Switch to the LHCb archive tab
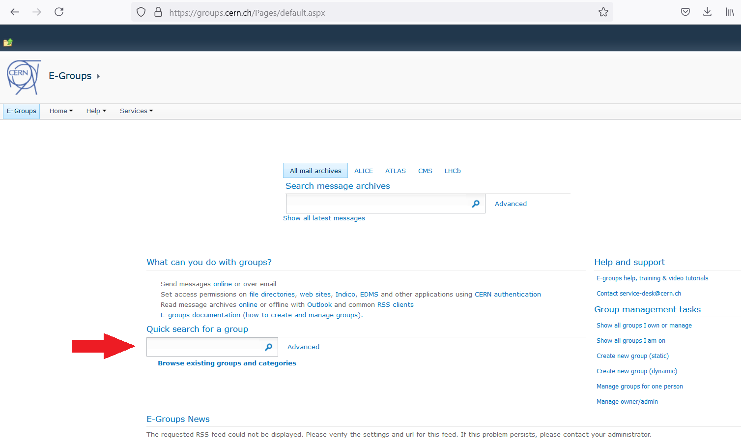This screenshot has width=741, height=448. tap(453, 171)
